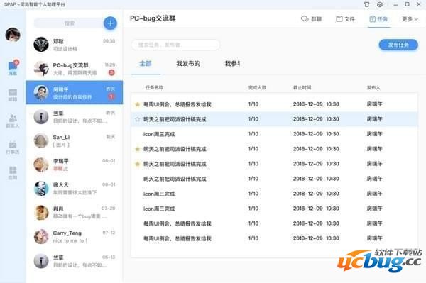Show the 全部 (All) tasks filter tab
Viewport: 426px width, 283px height.
click(146, 64)
